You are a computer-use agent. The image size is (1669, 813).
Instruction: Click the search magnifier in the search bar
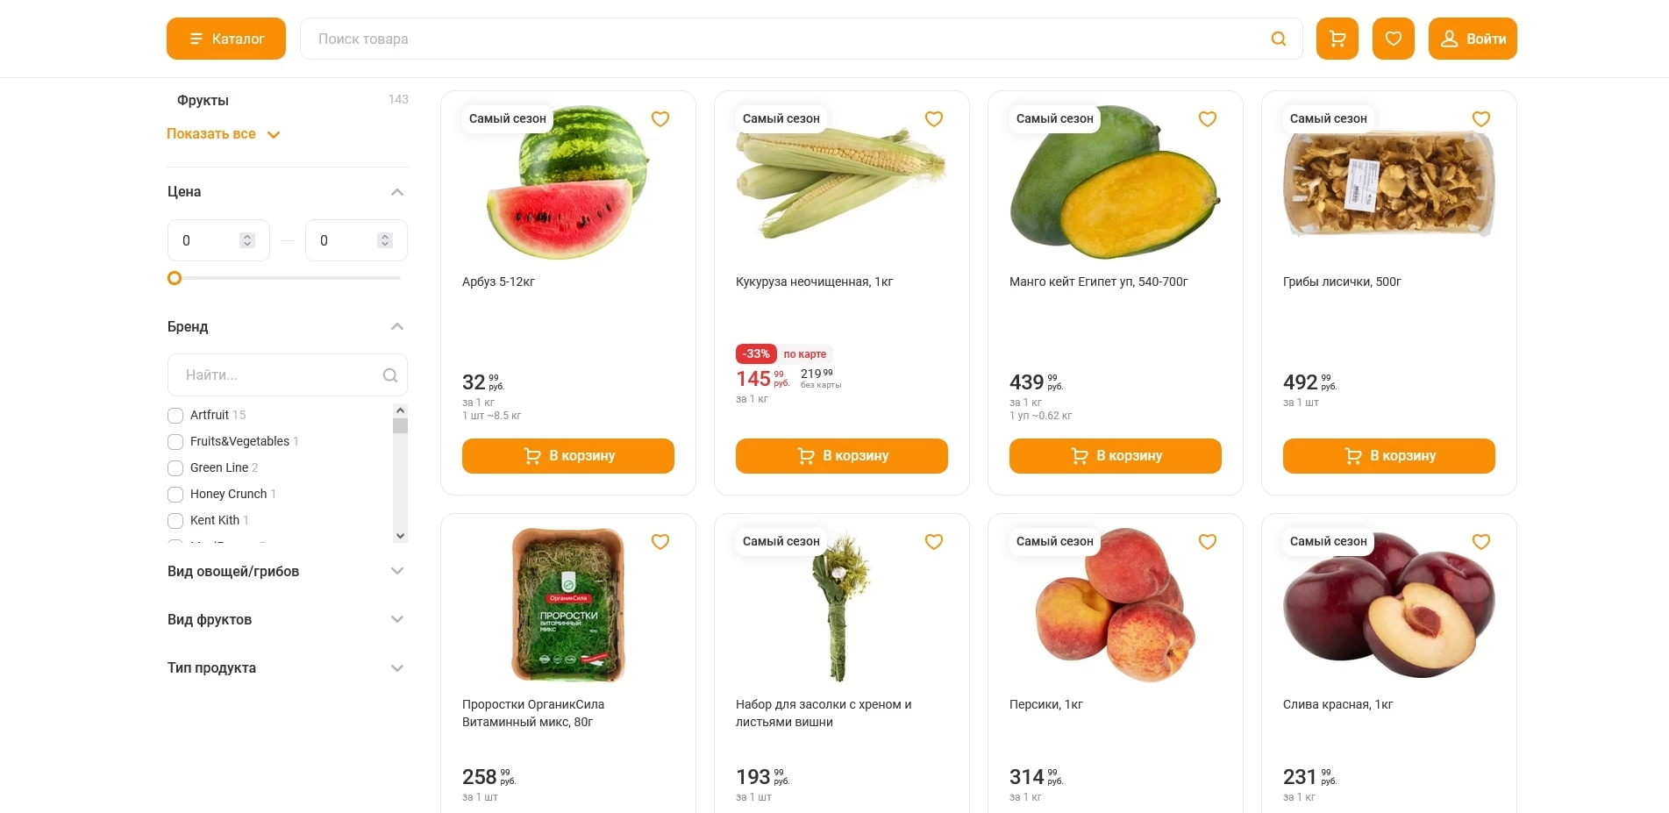point(1277,39)
